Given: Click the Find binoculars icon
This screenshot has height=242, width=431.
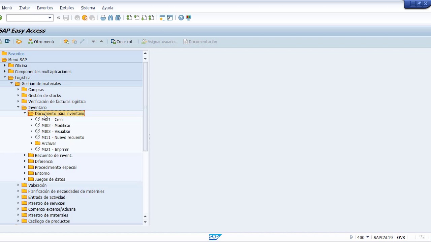Looking at the screenshot, I should point(110,18).
